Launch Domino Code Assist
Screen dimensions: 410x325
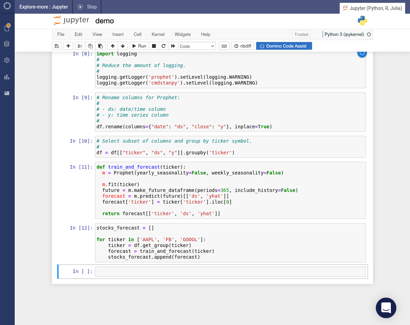tap(284, 46)
